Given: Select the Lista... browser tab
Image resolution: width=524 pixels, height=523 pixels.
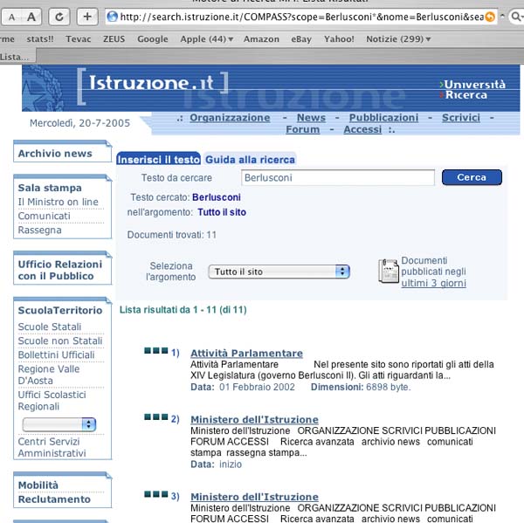Looking at the screenshot, I should 17,57.
